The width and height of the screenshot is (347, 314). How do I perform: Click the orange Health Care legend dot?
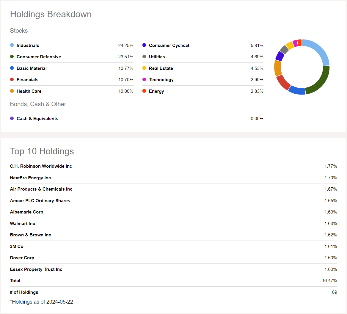pyautogui.click(x=12, y=91)
